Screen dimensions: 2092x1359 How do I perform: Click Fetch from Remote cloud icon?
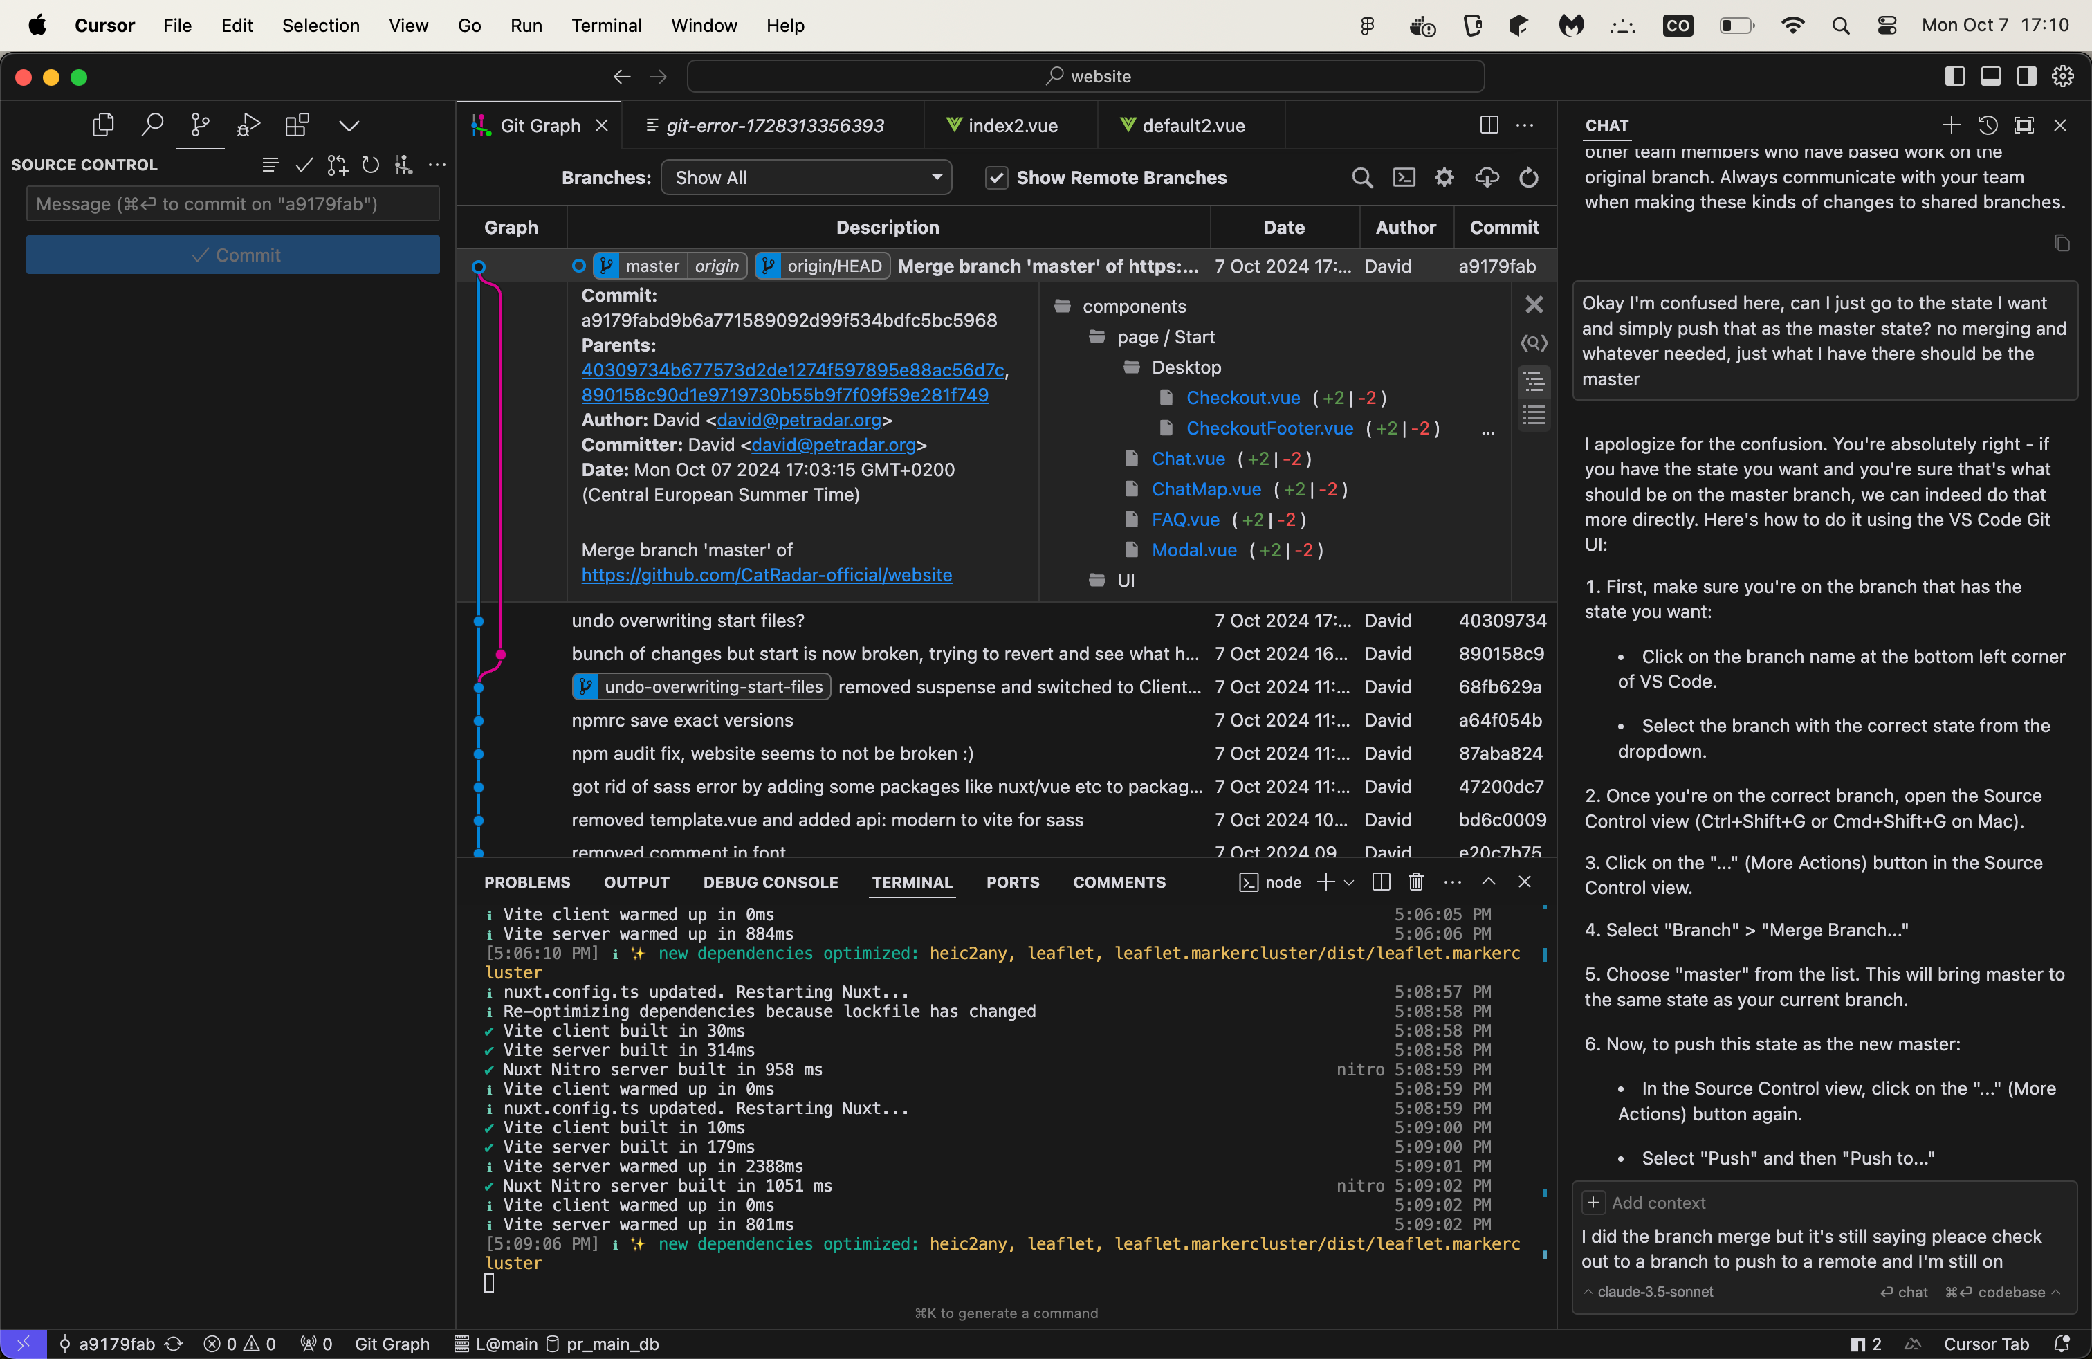(x=1487, y=178)
